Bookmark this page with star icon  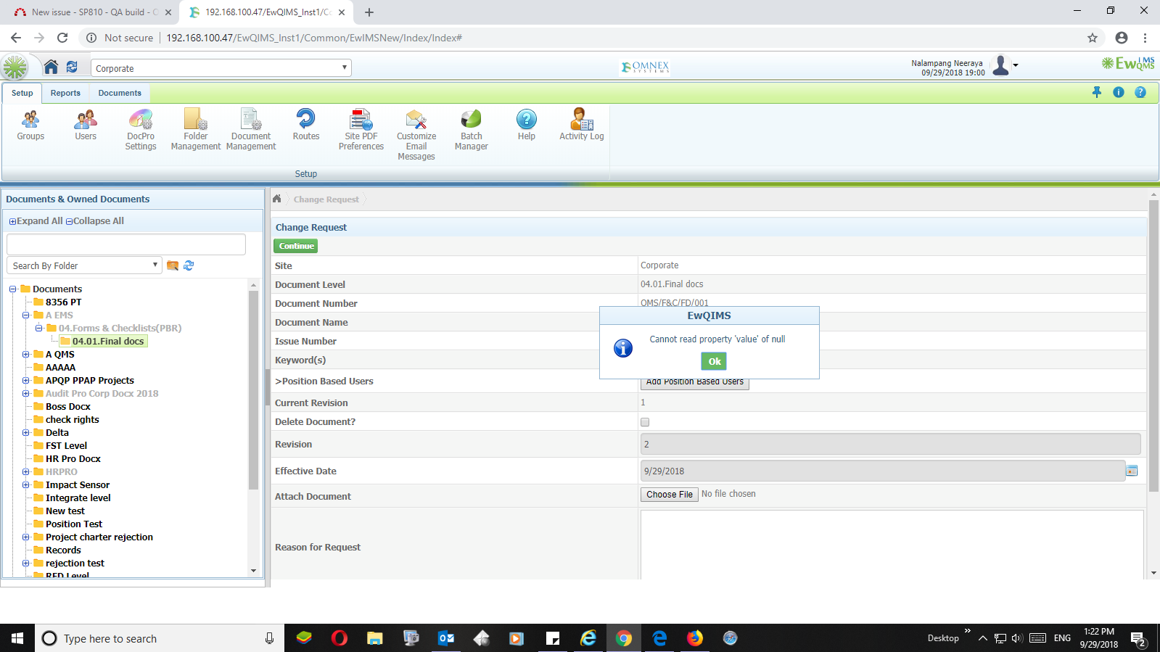pos(1093,38)
